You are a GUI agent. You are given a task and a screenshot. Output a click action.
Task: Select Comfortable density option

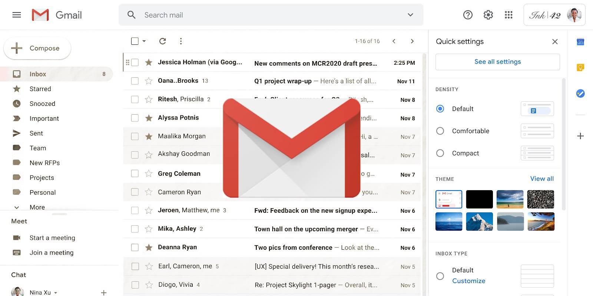[440, 131]
